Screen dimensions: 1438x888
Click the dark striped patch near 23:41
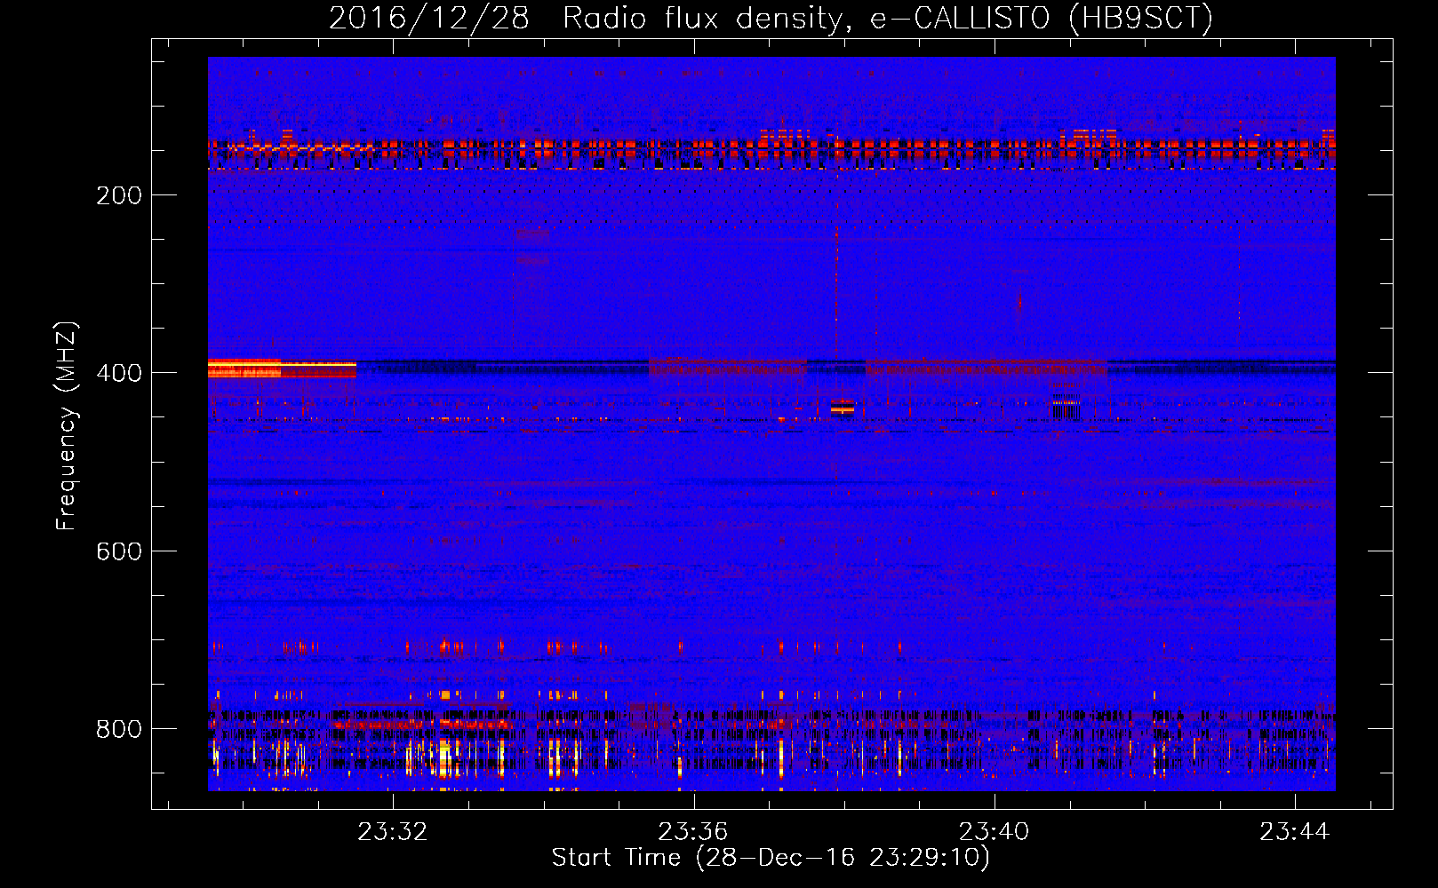(1066, 408)
